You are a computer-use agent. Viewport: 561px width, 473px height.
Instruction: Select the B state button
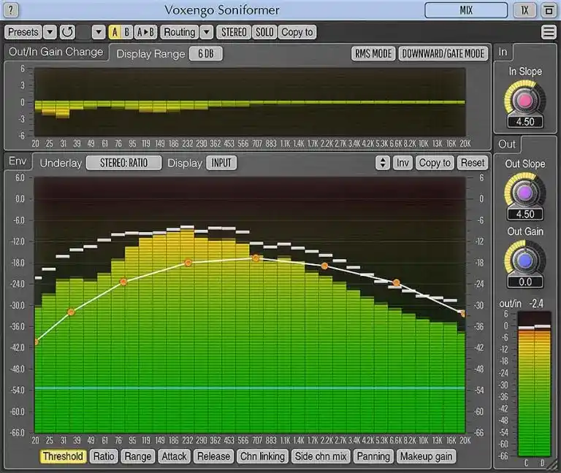pyautogui.click(x=126, y=32)
